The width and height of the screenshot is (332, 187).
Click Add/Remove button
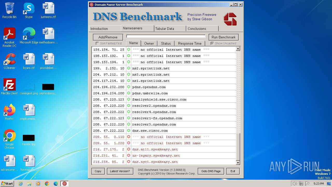tap(108, 37)
